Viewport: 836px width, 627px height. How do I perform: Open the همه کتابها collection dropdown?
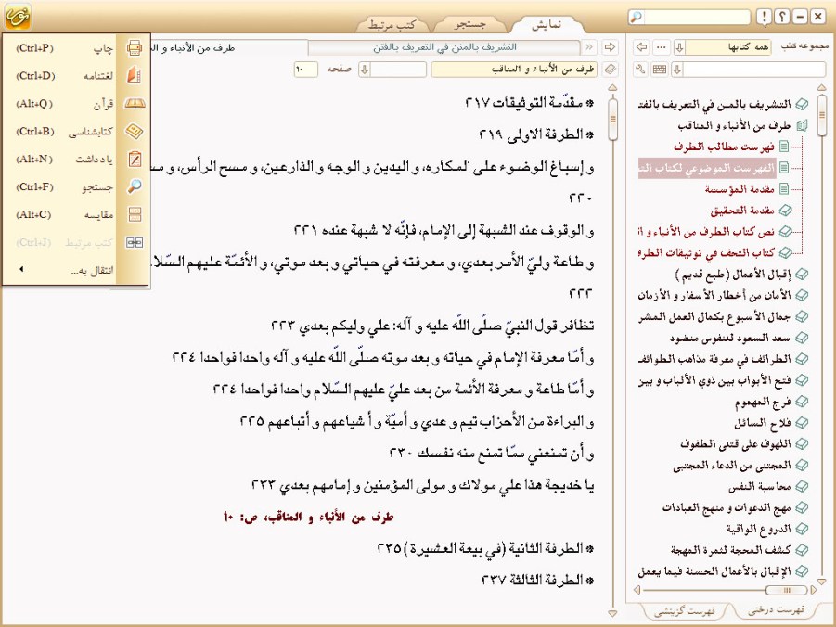679,47
